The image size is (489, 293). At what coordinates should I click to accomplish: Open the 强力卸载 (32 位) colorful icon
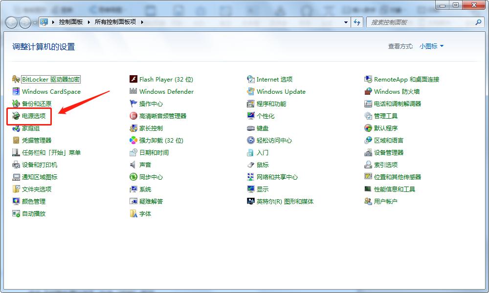tap(133, 140)
